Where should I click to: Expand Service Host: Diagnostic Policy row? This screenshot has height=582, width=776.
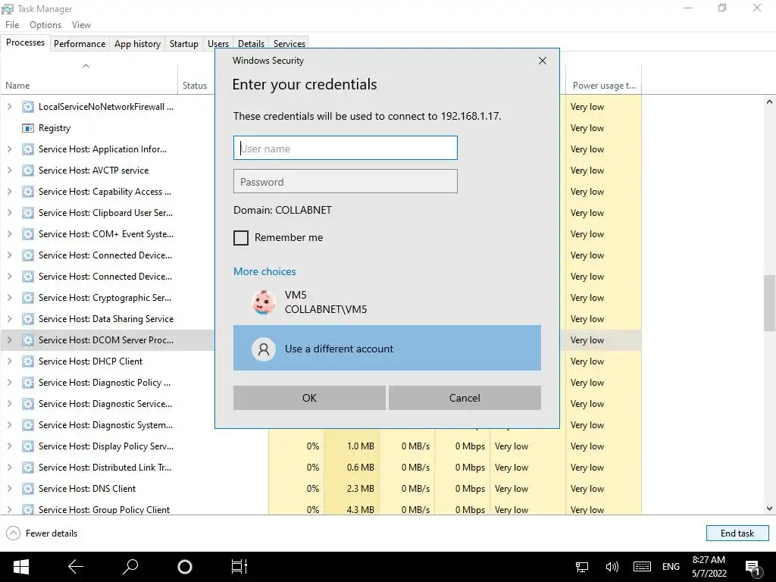click(x=9, y=383)
